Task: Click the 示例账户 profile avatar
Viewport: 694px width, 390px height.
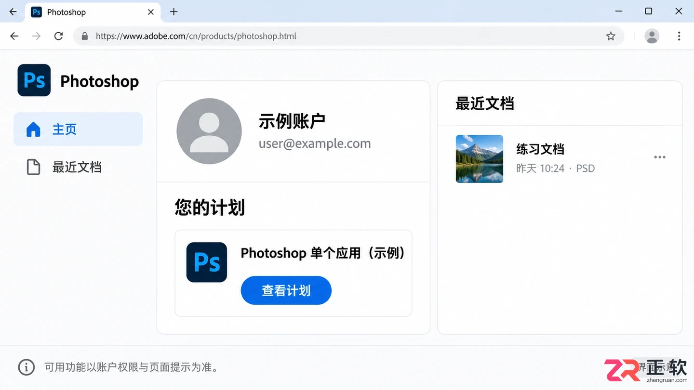Action: coord(209,131)
